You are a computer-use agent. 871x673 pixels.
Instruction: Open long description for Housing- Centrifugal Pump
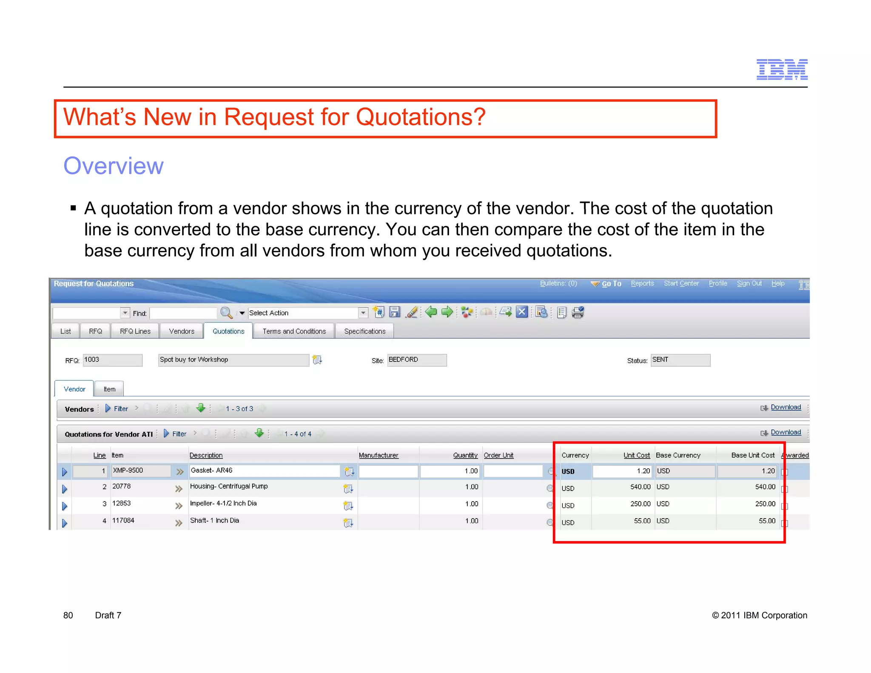[x=348, y=489]
